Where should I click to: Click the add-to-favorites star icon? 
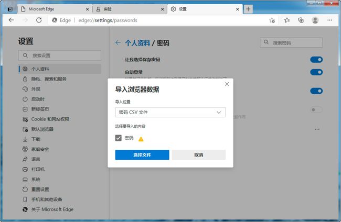coord(272,20)
